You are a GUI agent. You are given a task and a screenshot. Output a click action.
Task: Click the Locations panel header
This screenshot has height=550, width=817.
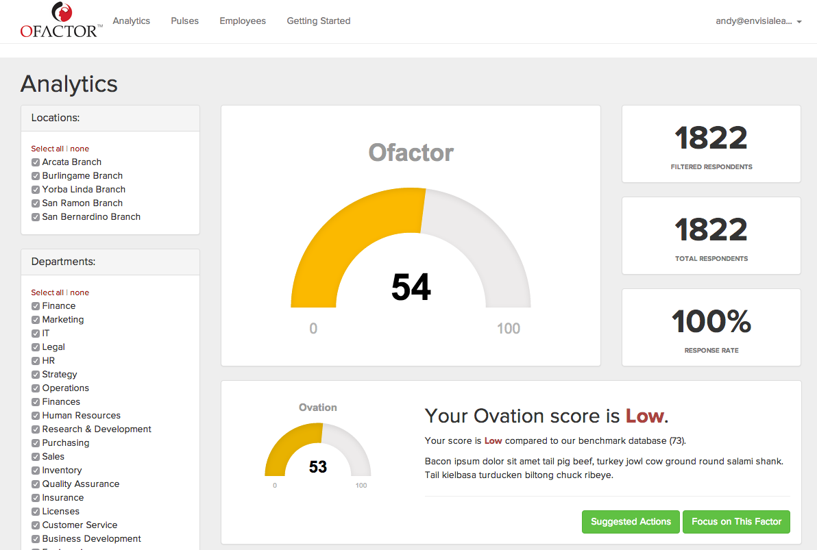click(x=110, y=118)
